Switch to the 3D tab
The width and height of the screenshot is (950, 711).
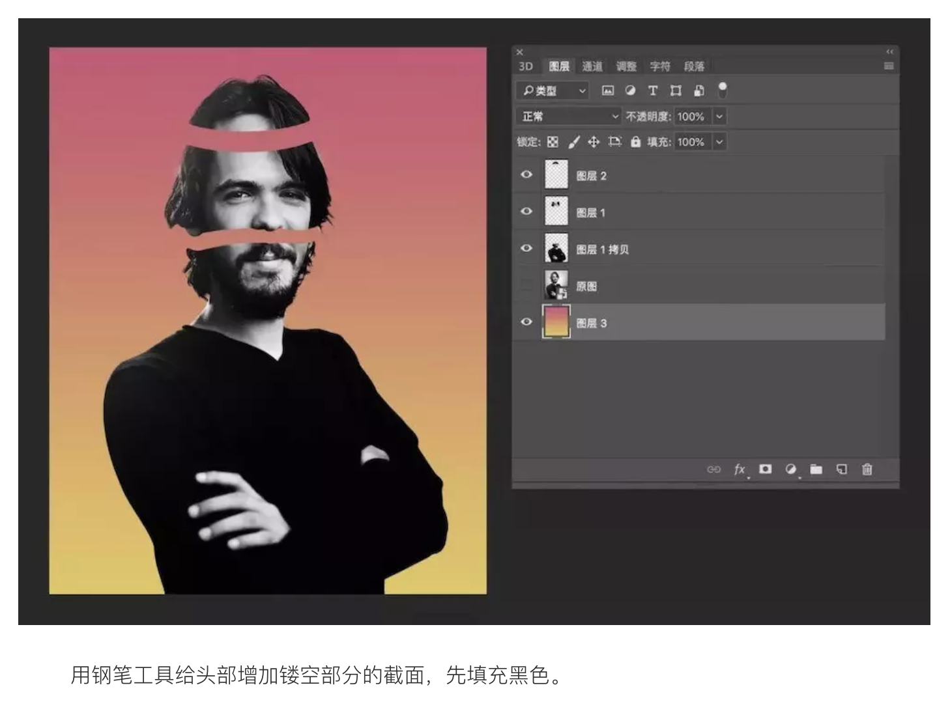coord(526,66)
